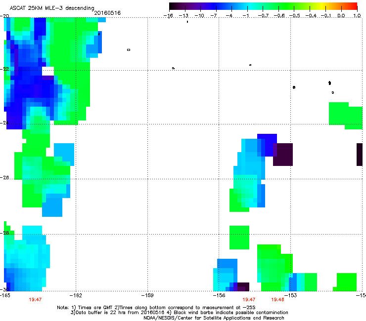Click the -162 longitude axis label
Viewport: 366px width, 321px height.
click(x=76, y=295)
